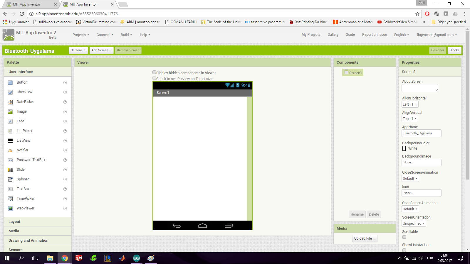Open the Guide link
This screenshot has height=264, width=470.
[350, 35]
